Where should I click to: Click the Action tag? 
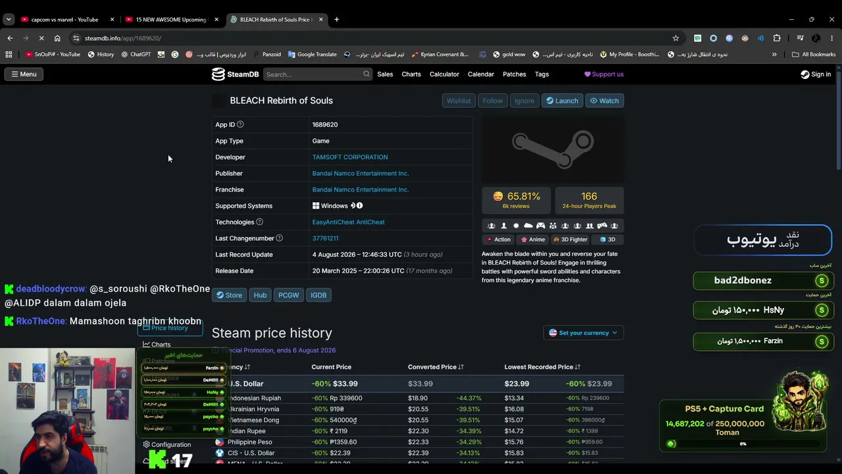coord(499,240)
